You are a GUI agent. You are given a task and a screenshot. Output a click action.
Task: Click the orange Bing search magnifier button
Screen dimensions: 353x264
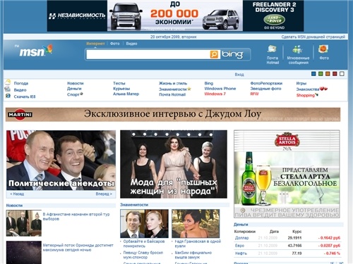coord(214,54)
